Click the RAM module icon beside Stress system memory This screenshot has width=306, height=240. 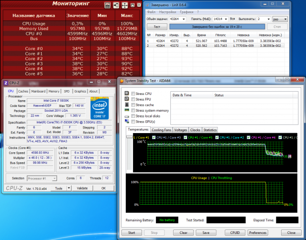[x=127, y=110]
